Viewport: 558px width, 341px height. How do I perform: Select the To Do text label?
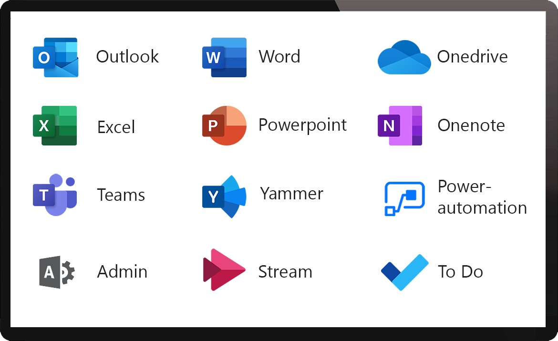click(460, 271)
